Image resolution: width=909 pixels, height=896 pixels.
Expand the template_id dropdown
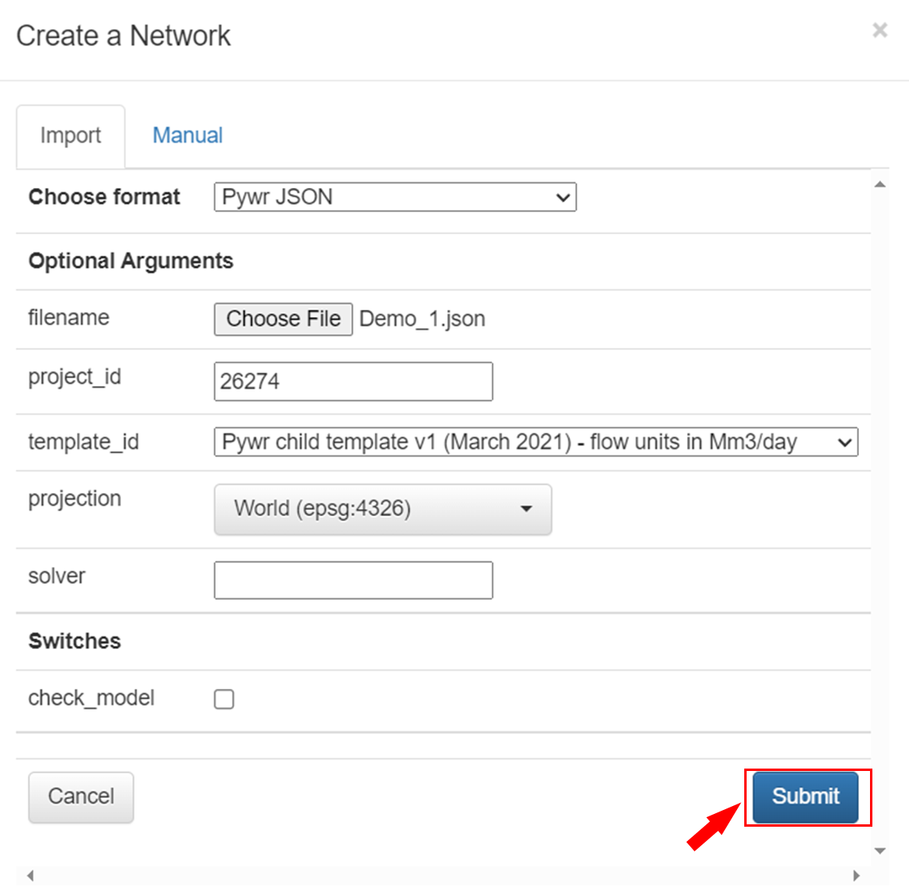[x=536, y=442]
